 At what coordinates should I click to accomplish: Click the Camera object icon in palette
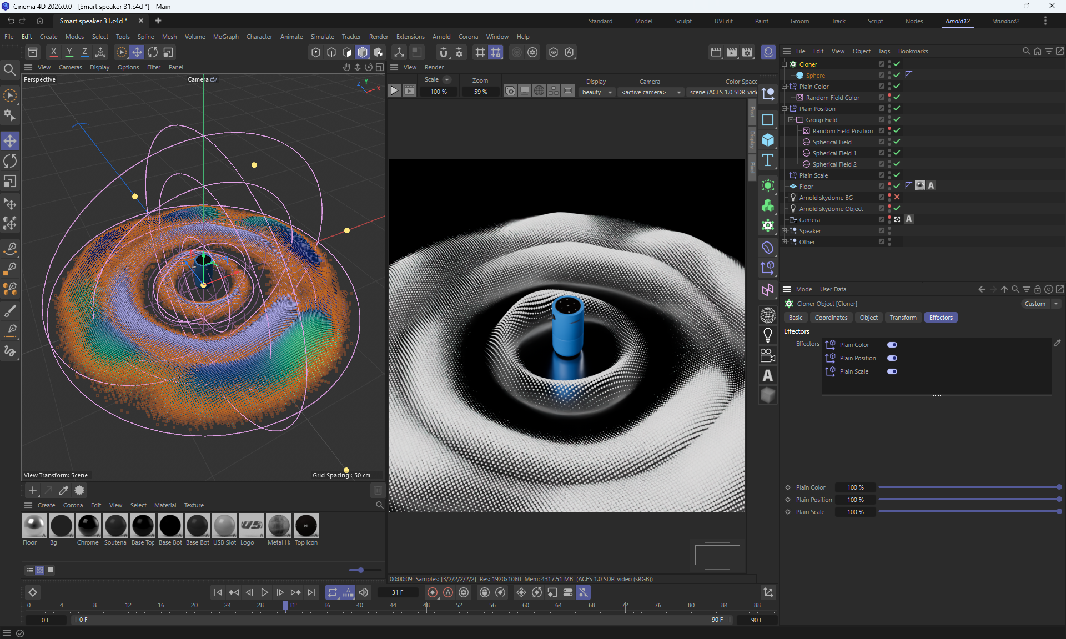coord(768,355)
